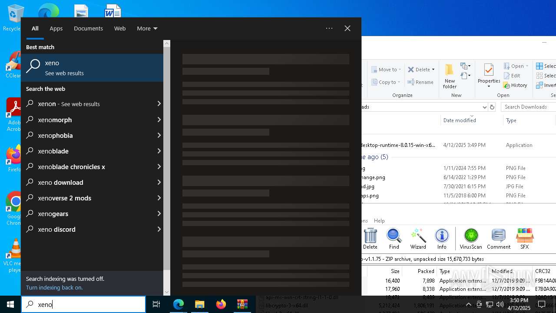Screen dimensions: 556x313
Task: Open Properties in Explorer ribbon
Action: pos(489,75)
